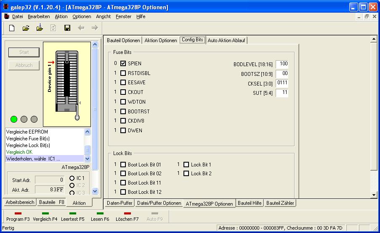Click the Save floppy disk icon
380x233 pixels.
(x=67, y=28)
